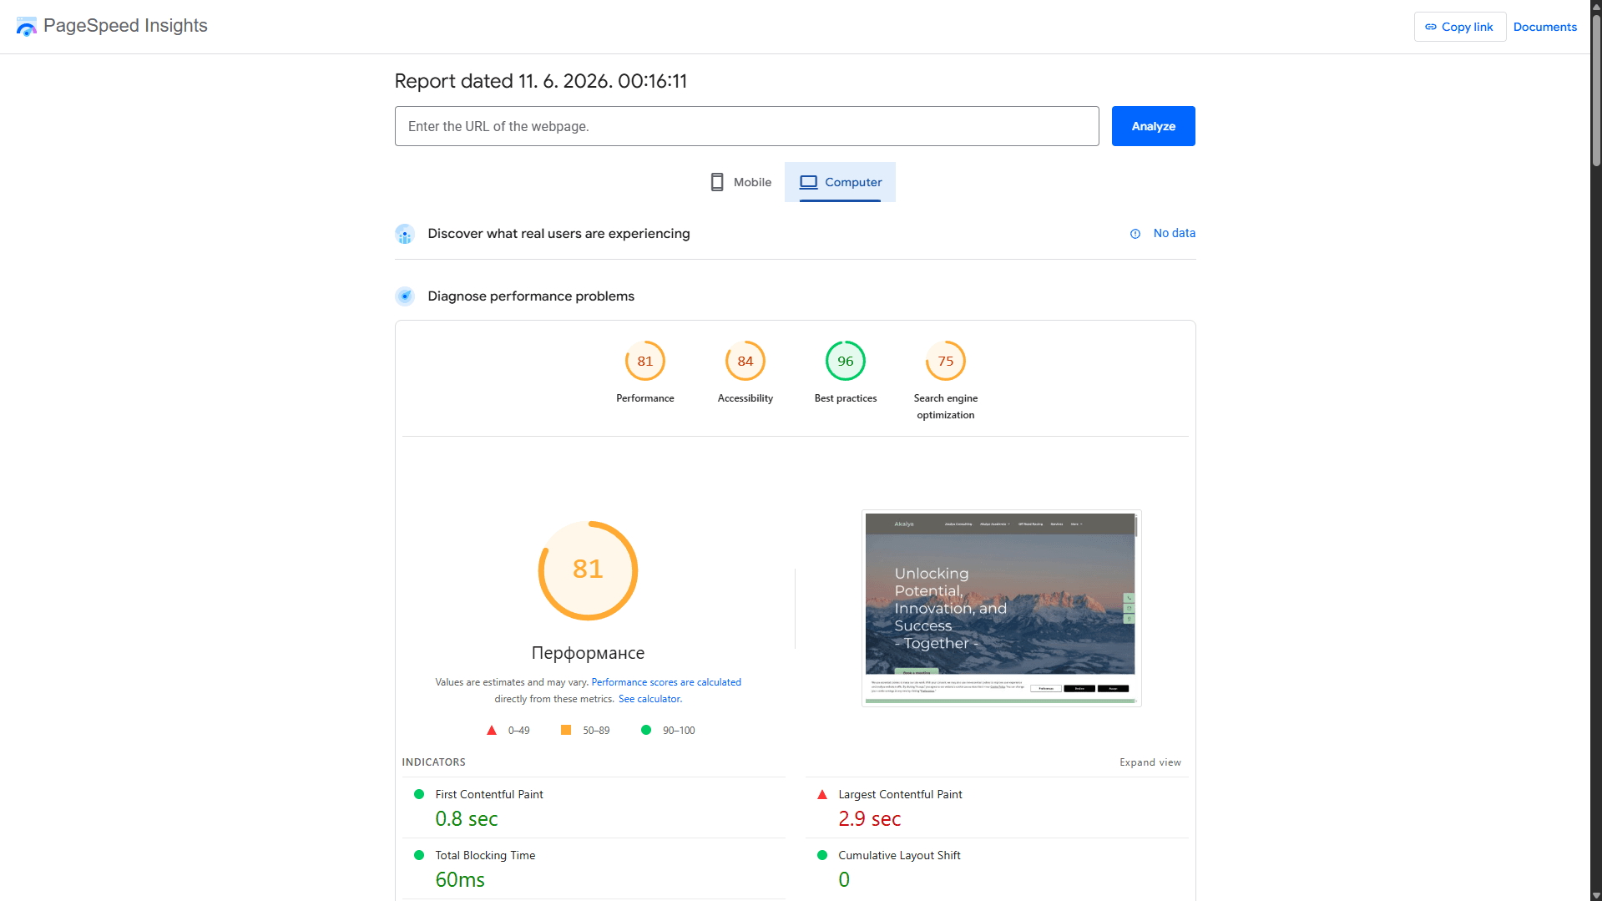Click red triangle for Largest Contentful Paint
The height and width of the screenshot is (901, 1602).
[822, 794]
